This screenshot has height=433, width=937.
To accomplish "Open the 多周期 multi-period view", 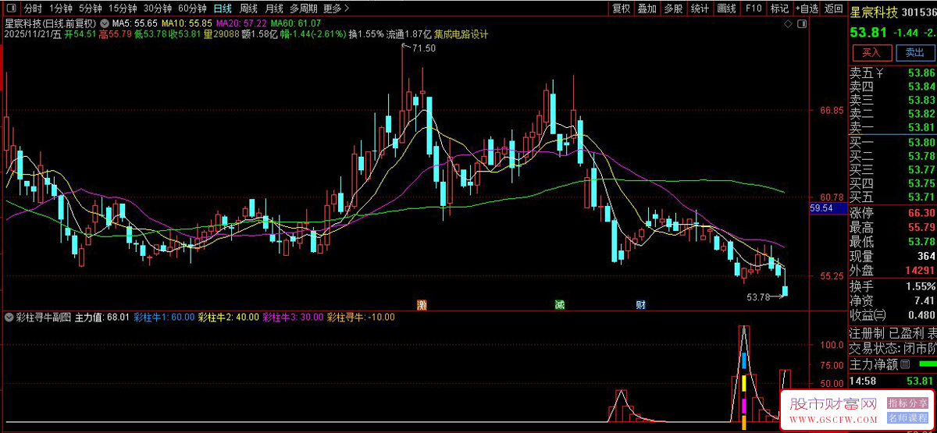I will point(304,9).
